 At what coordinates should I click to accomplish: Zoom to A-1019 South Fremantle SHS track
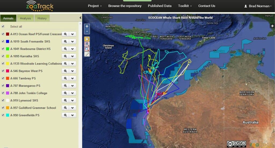point(65,41)
